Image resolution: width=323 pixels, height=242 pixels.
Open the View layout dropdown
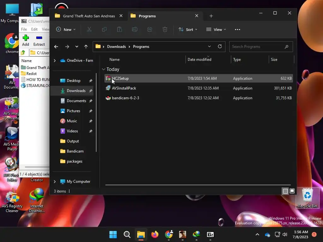pyautogui.click(x=216, y=29)
